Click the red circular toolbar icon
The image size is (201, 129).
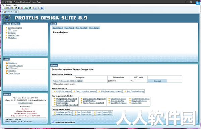click(22, 8)
